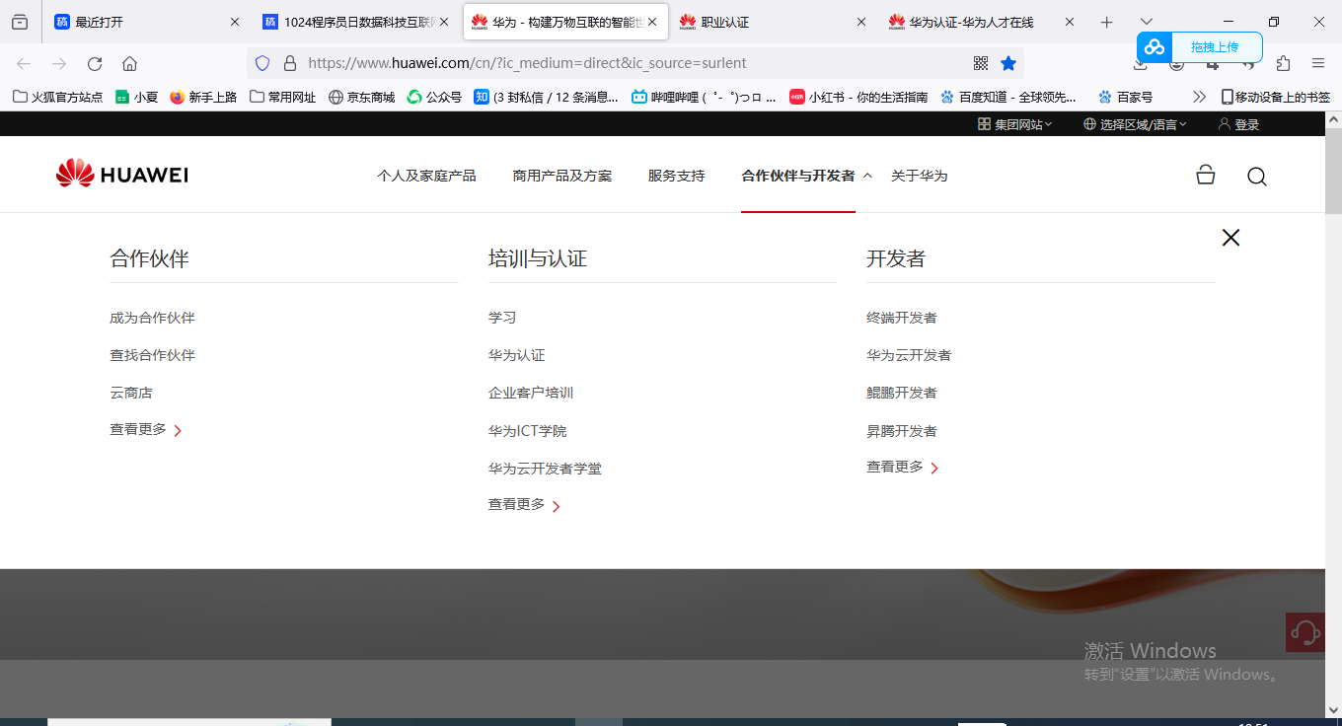Screen dimensions: 1342x726
Task: Show the QR code for page
Action: pos(981,63)
